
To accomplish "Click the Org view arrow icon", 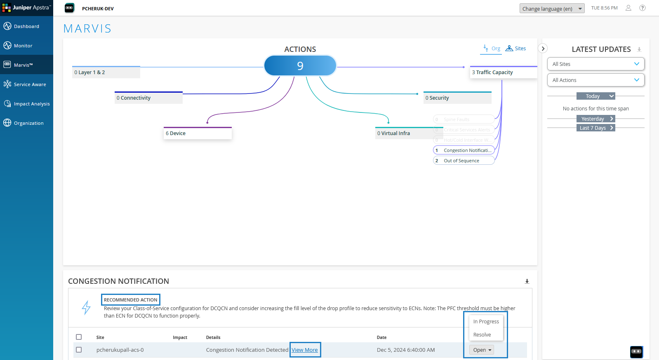I will [x=486, y=48].
